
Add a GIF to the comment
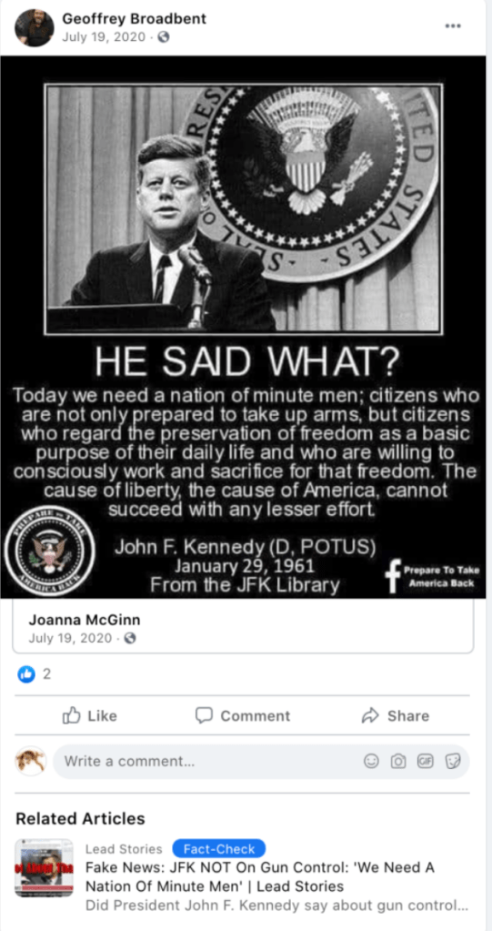pyautogui.click(x=425, y=761)
